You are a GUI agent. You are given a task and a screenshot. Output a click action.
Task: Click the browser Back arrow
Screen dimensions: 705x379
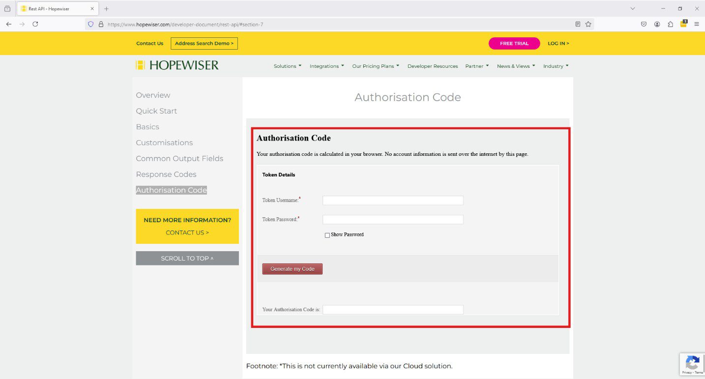click(x=9, y=24)
